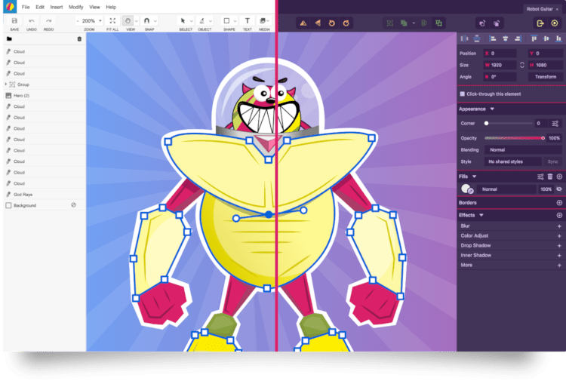Delete the fill using the Fills trash icon
This screenshot has height=384, width=566.
tap(550, 177)
